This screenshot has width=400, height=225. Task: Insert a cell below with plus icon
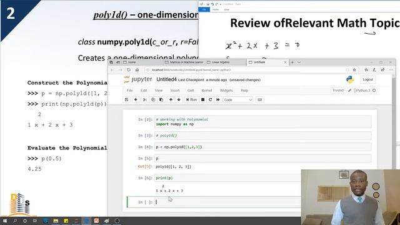[x=136, y=100]
